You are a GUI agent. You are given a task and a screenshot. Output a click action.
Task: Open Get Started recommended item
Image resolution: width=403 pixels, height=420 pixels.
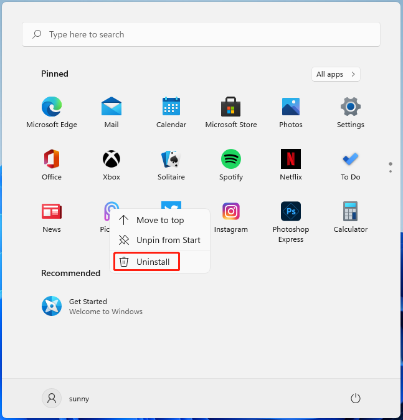tap(92, 306)
